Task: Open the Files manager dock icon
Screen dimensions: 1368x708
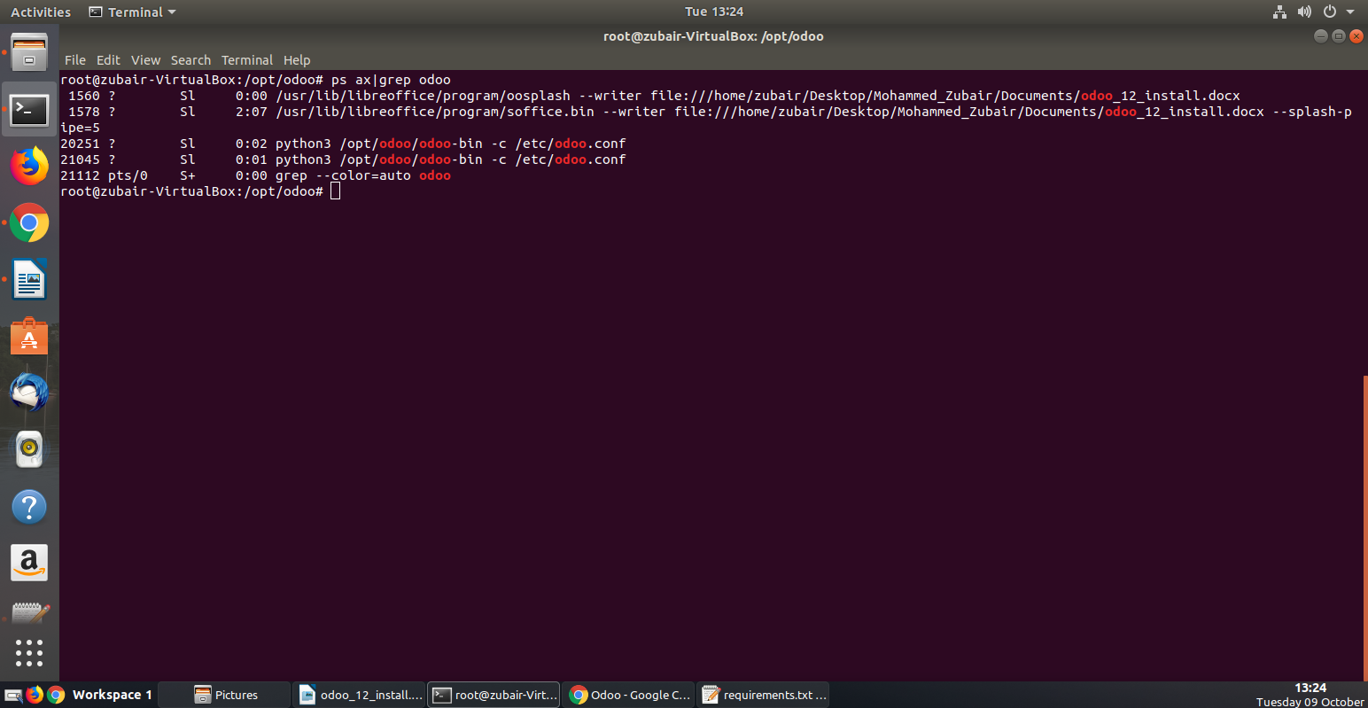Action: 29,53
